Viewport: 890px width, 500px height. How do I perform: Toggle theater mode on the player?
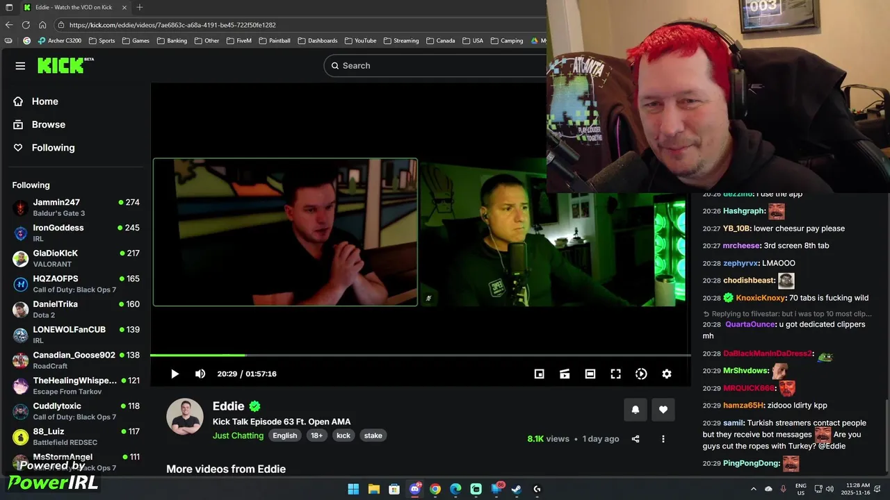(590, 374)
